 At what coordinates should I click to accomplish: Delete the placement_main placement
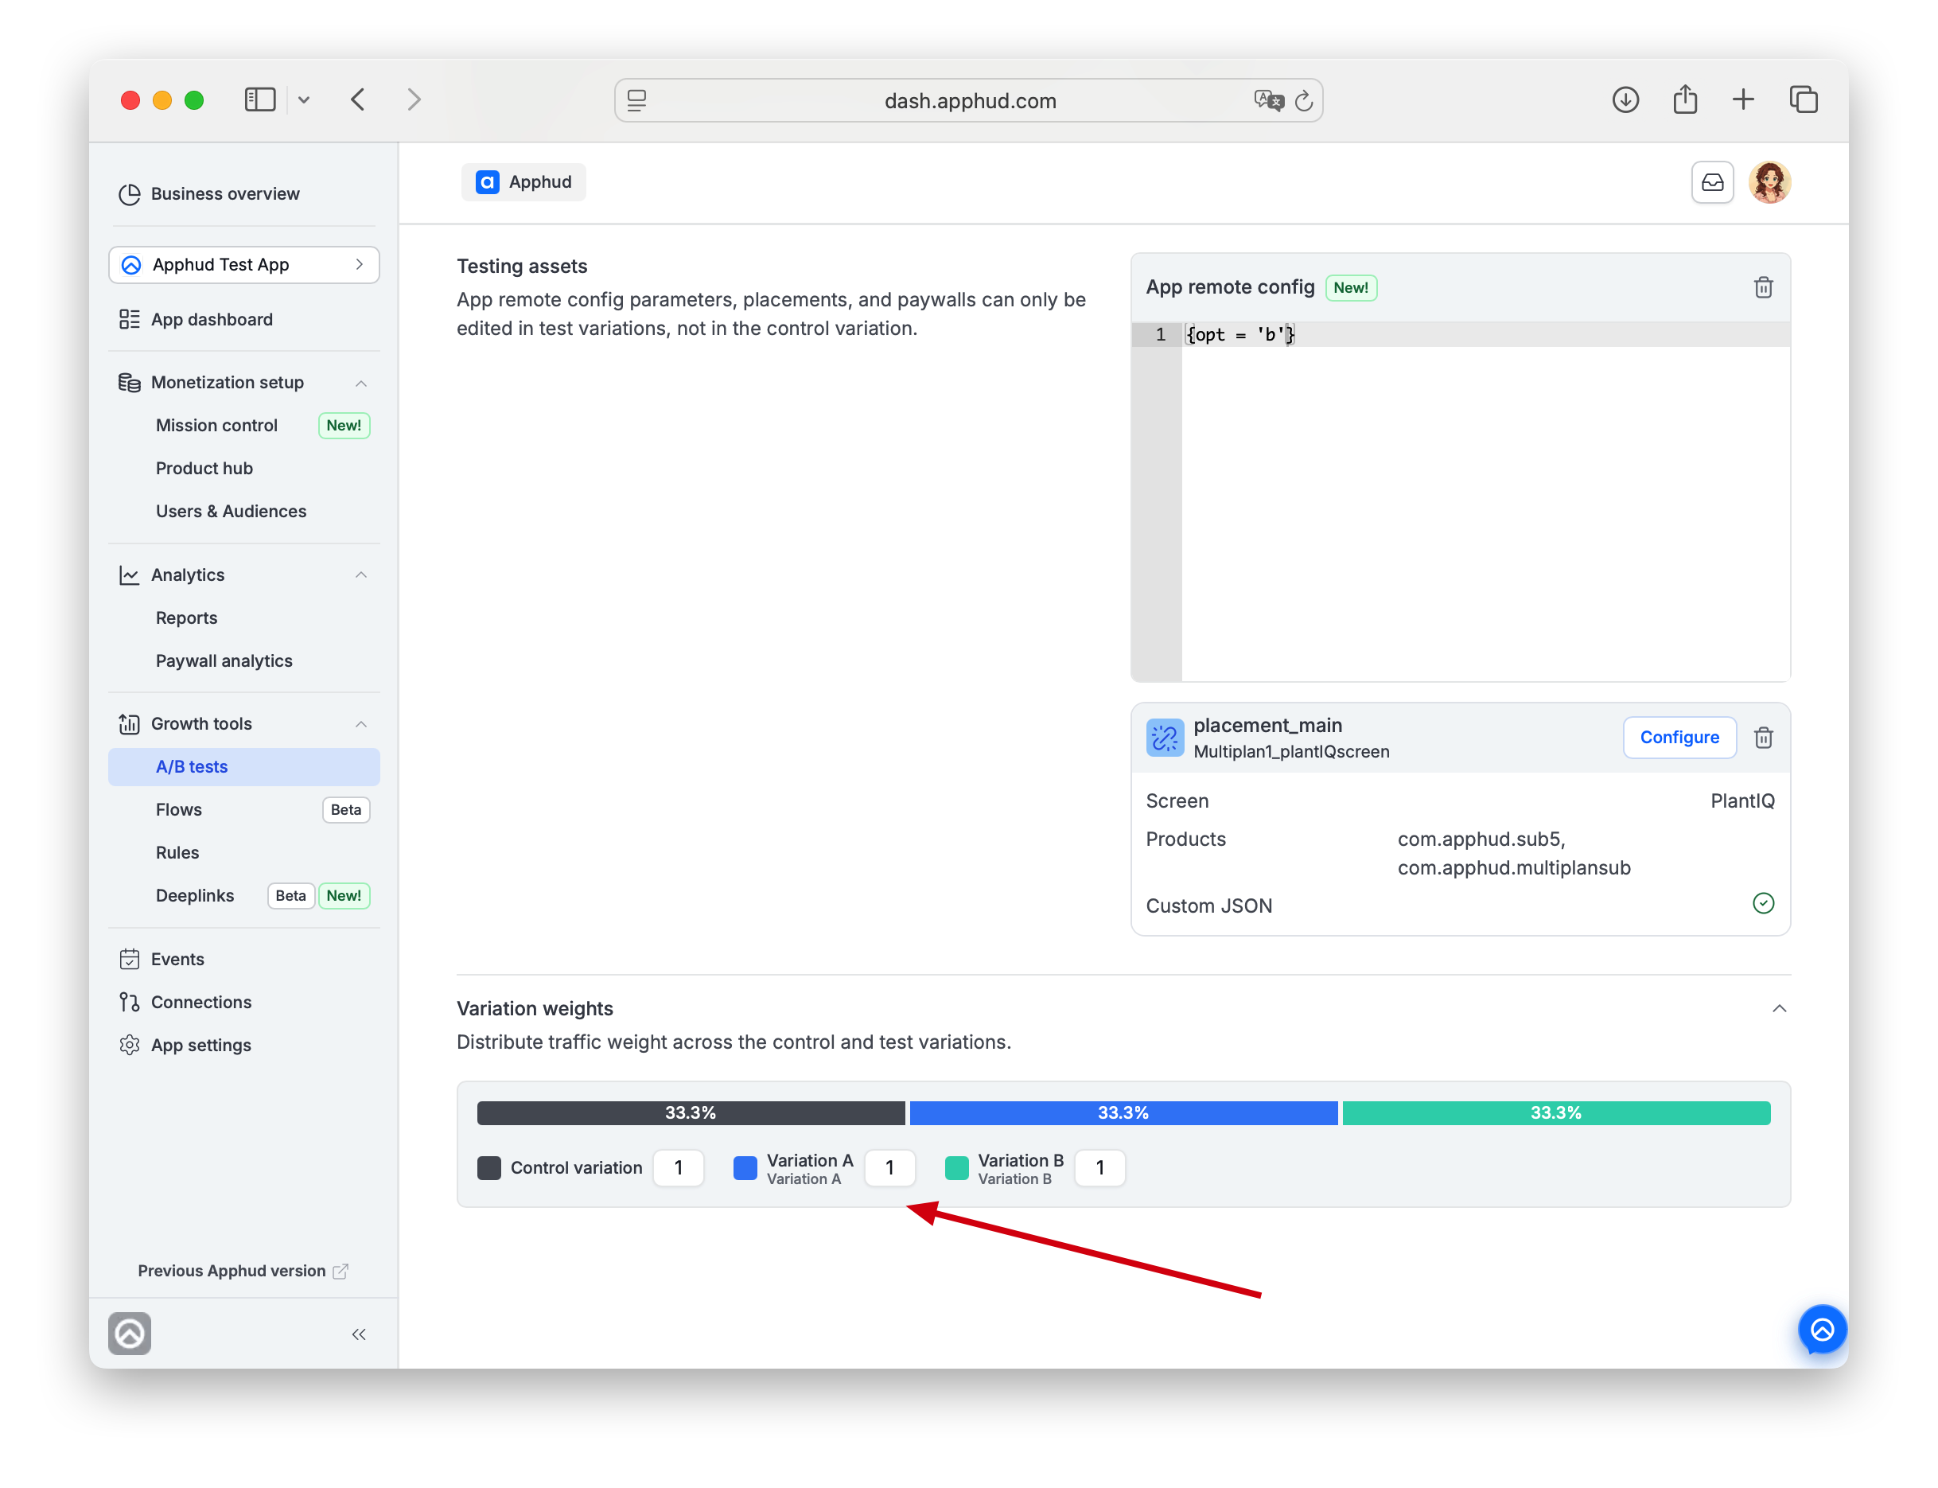click(1763, 737)
